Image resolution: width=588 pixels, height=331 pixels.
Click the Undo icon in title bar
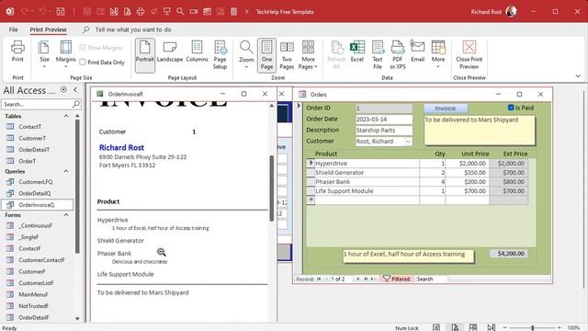tap(42, 12)
